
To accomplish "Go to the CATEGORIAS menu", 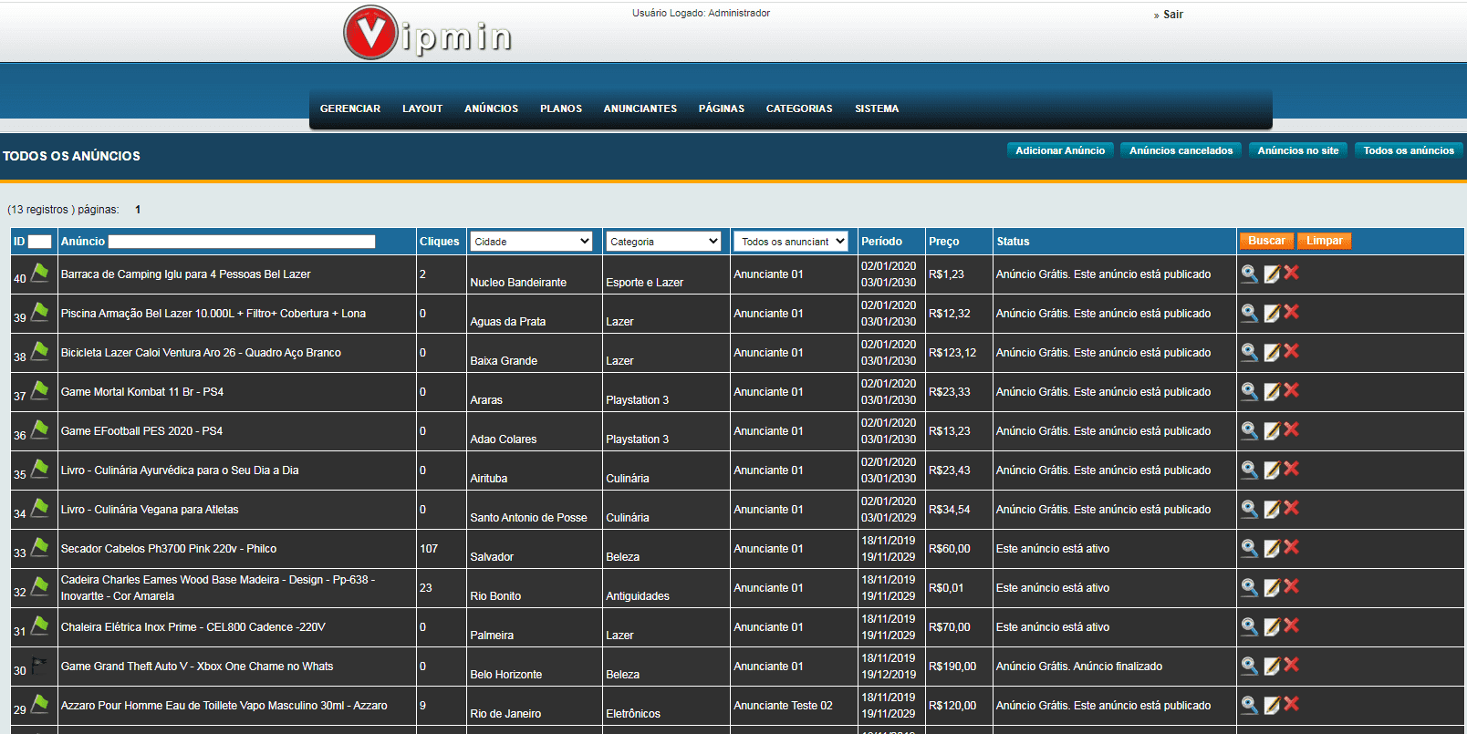I will pyautogui.click(x=799, y=109).
